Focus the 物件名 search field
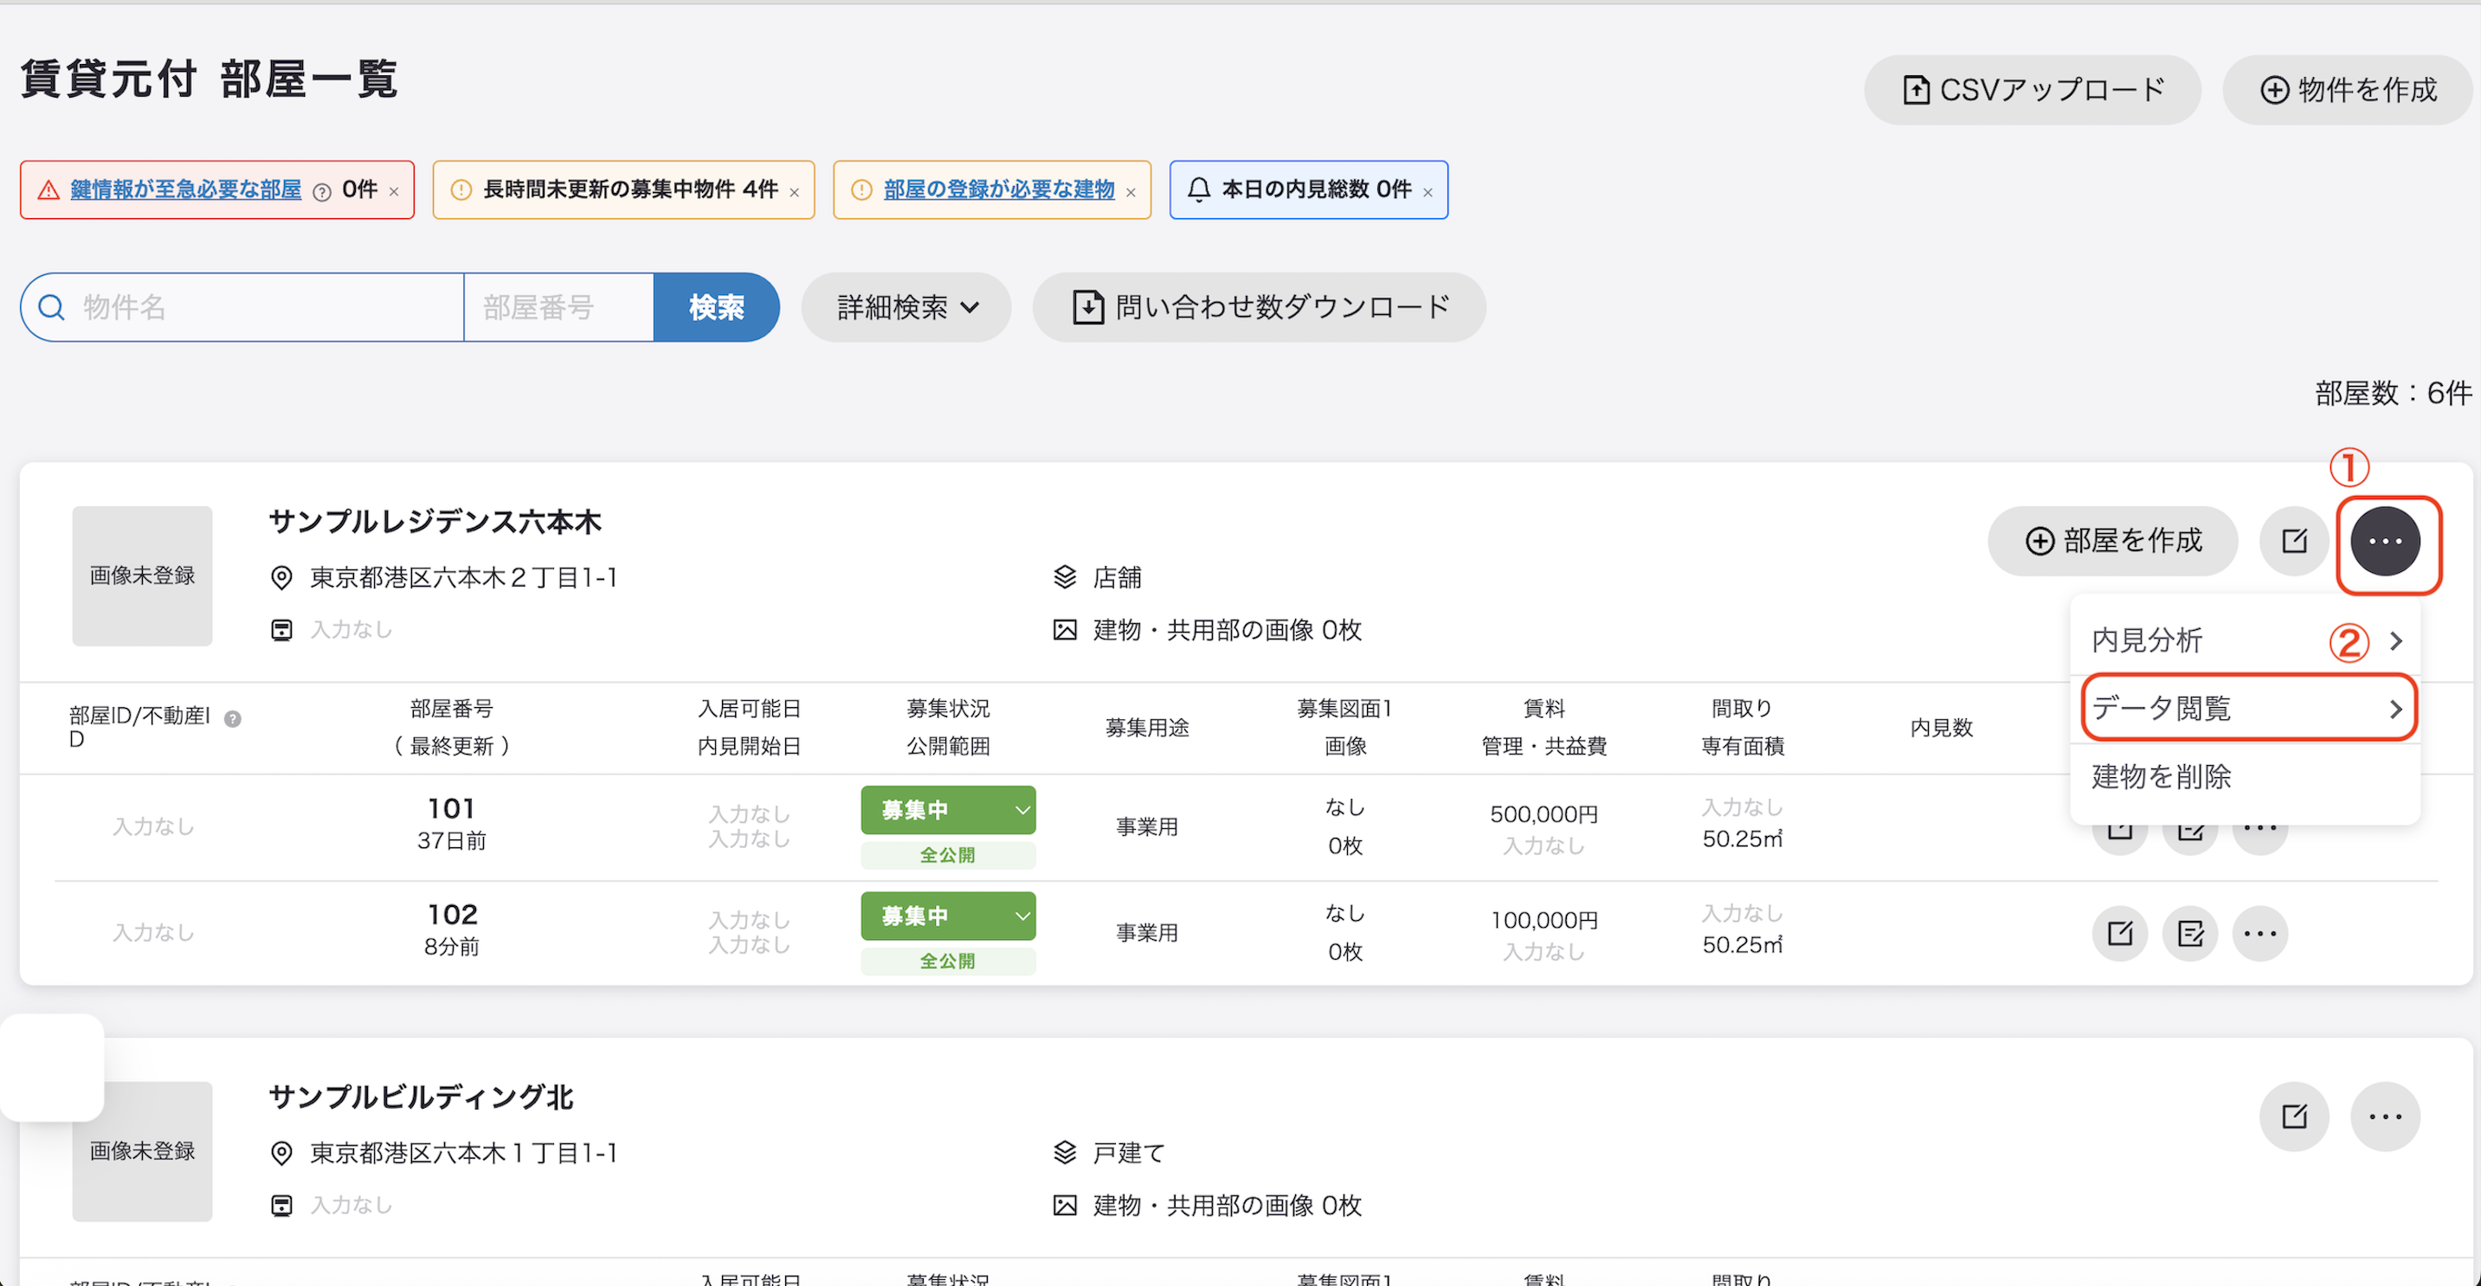 click(x=242, y=307)
